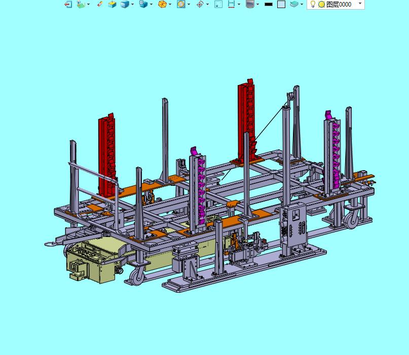Open dropdown beside the target crosshair icon
409x355 pixels.
coord(208,4)
